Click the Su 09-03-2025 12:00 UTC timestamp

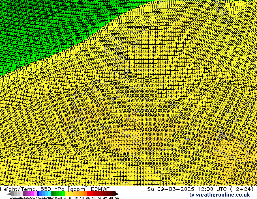click(x=188, y=189)
